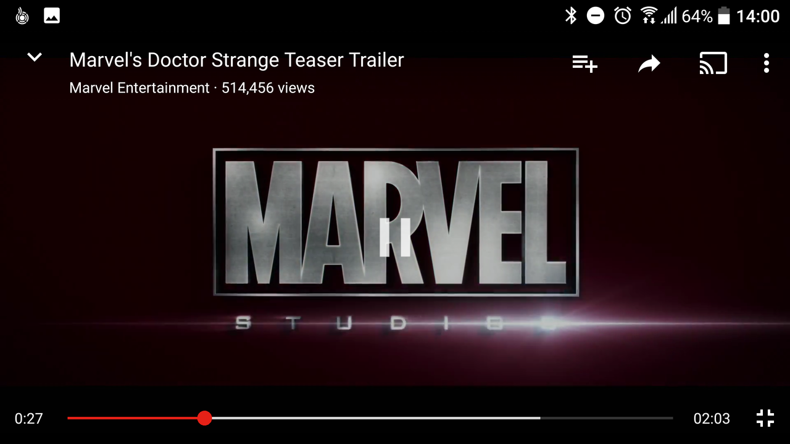Open Marvel Entertainment channel name

(x=139, y=88)
